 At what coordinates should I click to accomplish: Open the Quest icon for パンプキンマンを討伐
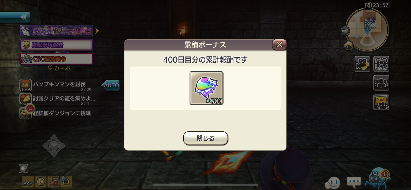(x=25, y=85)
